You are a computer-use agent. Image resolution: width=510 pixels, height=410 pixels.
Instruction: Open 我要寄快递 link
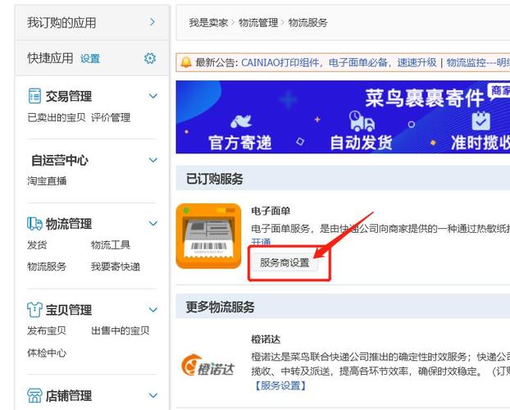(116, 266)
